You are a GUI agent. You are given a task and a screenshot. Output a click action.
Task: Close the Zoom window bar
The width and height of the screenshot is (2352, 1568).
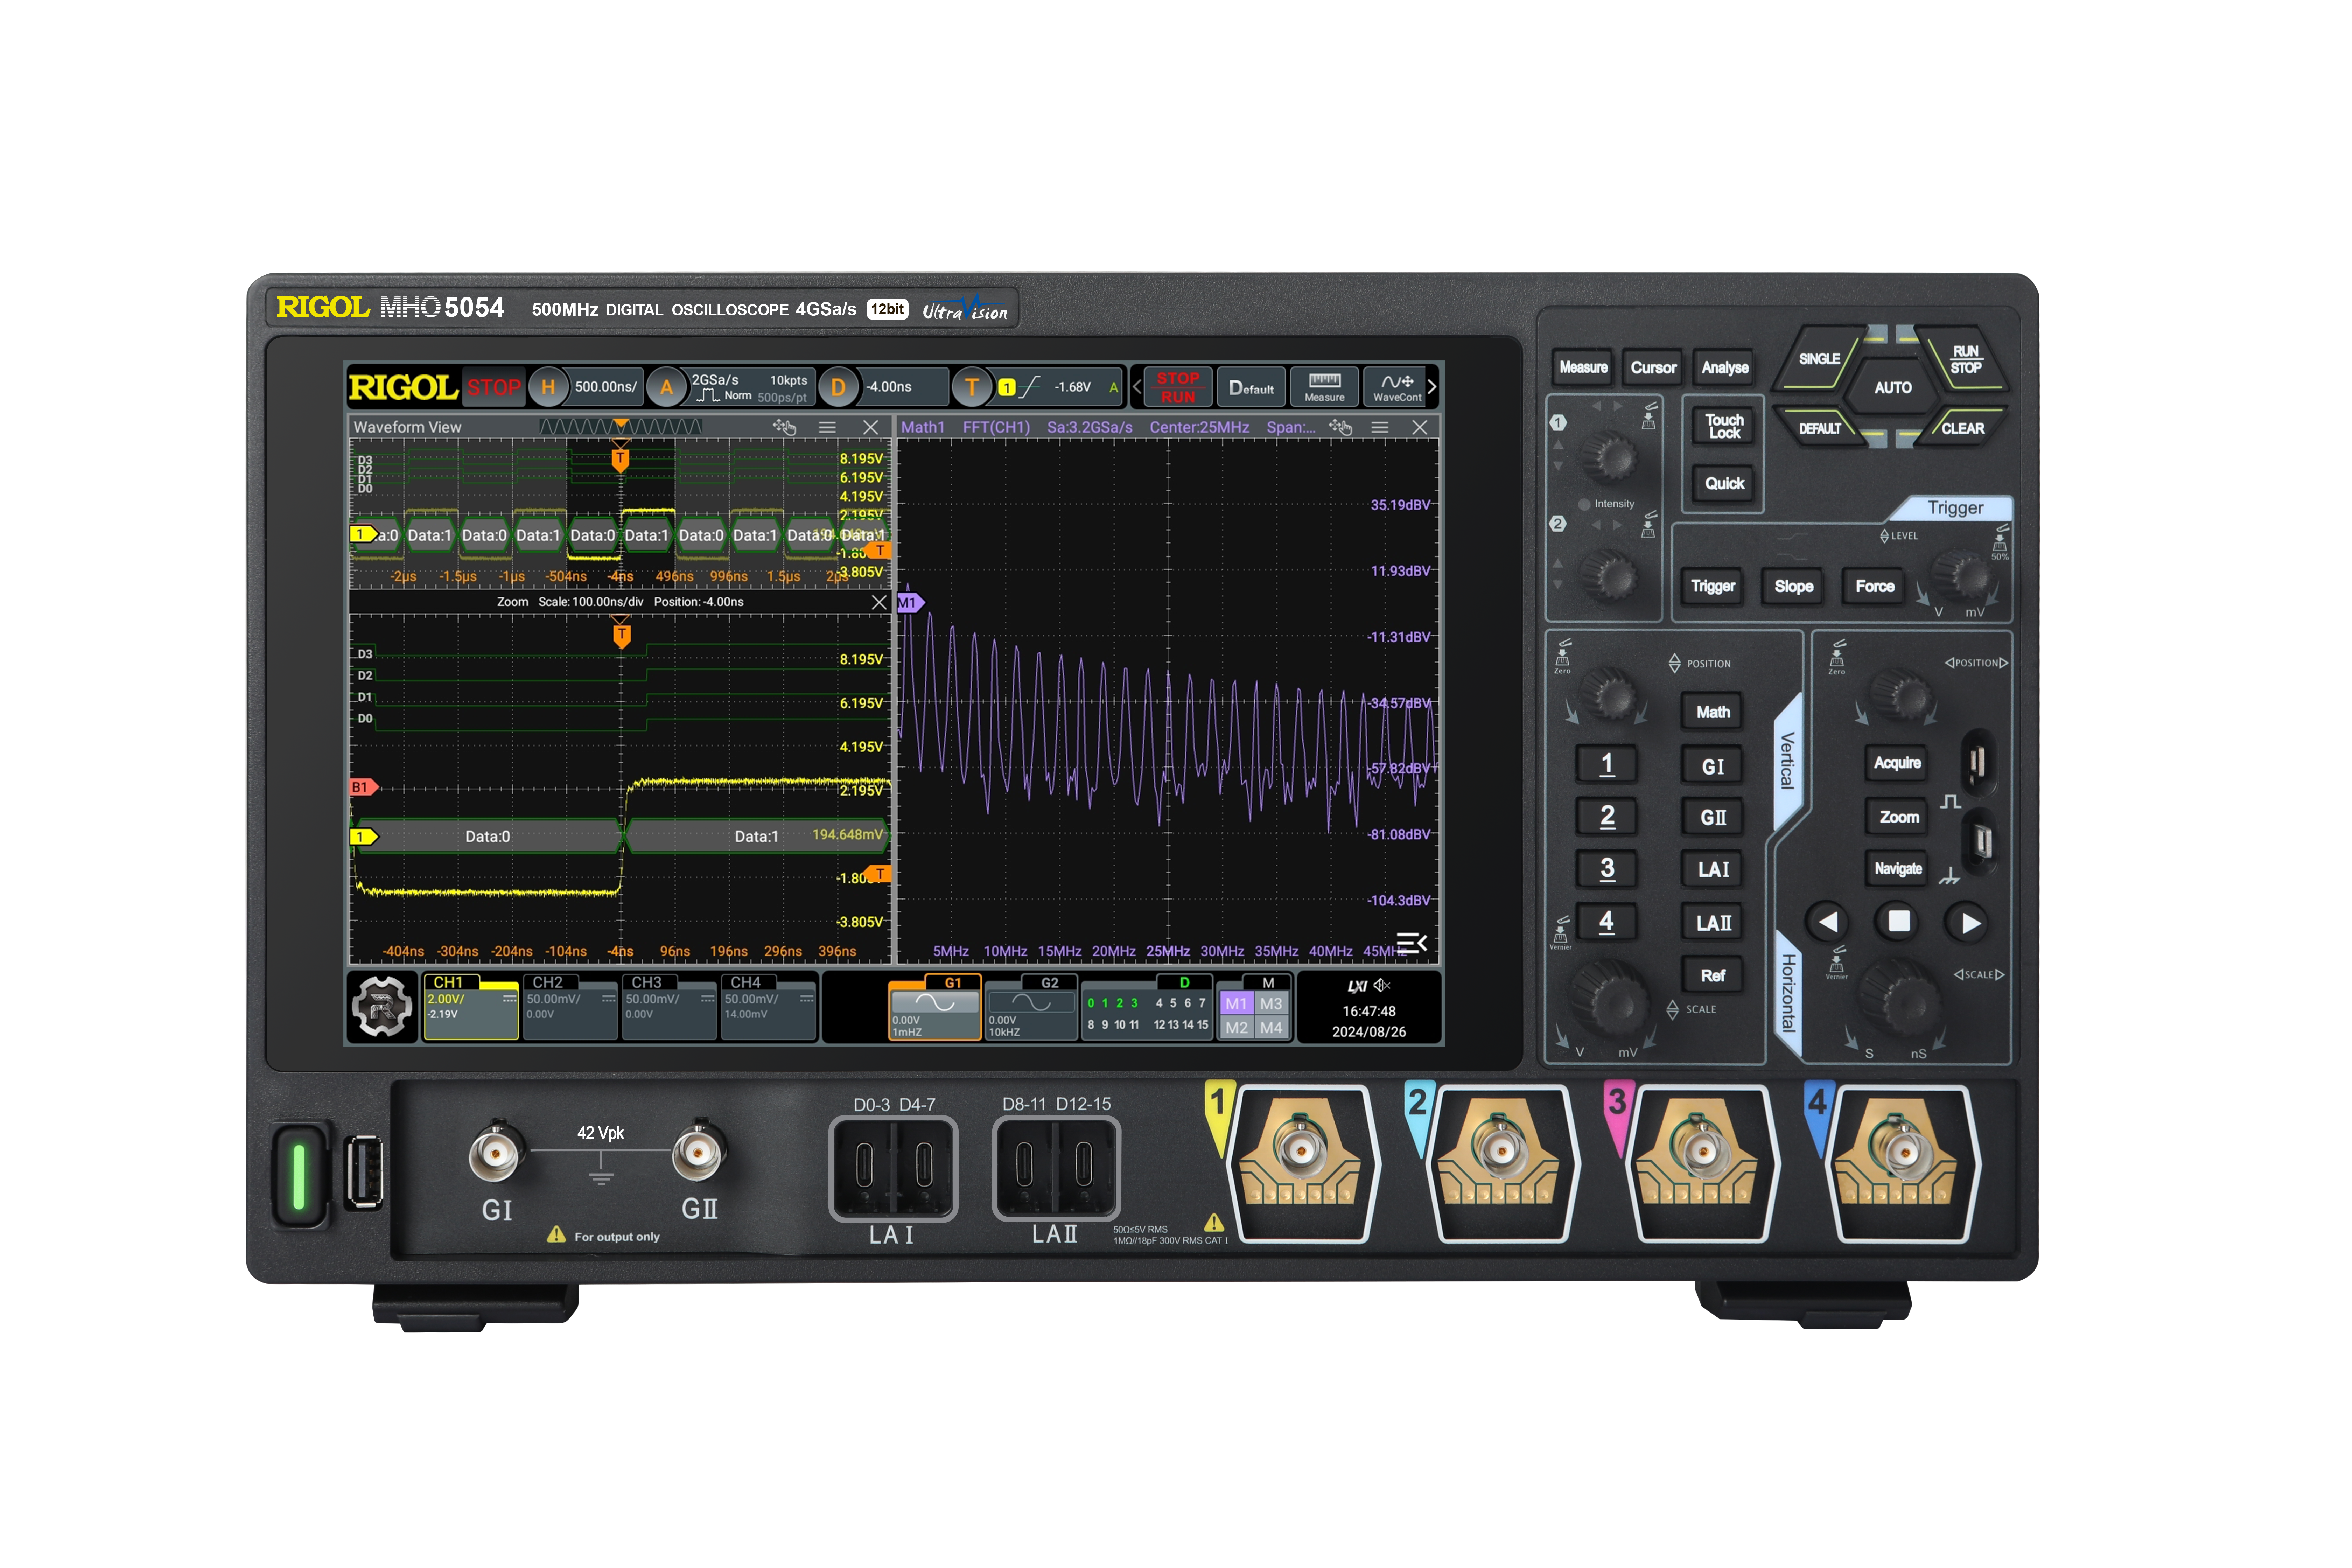click(x=879, y=602)
